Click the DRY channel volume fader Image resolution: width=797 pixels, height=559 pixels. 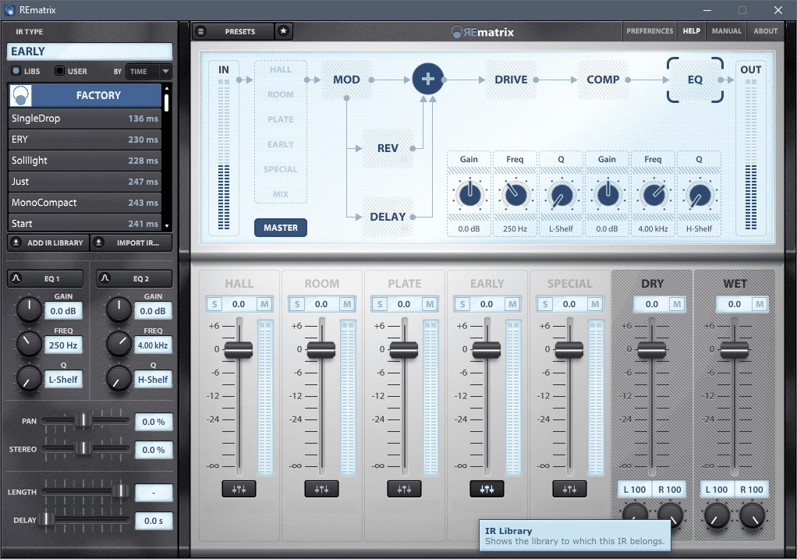click(652, 348)
